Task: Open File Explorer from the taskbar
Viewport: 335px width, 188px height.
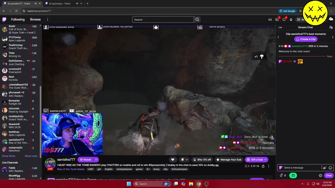Action: click(x=191, y=184)
